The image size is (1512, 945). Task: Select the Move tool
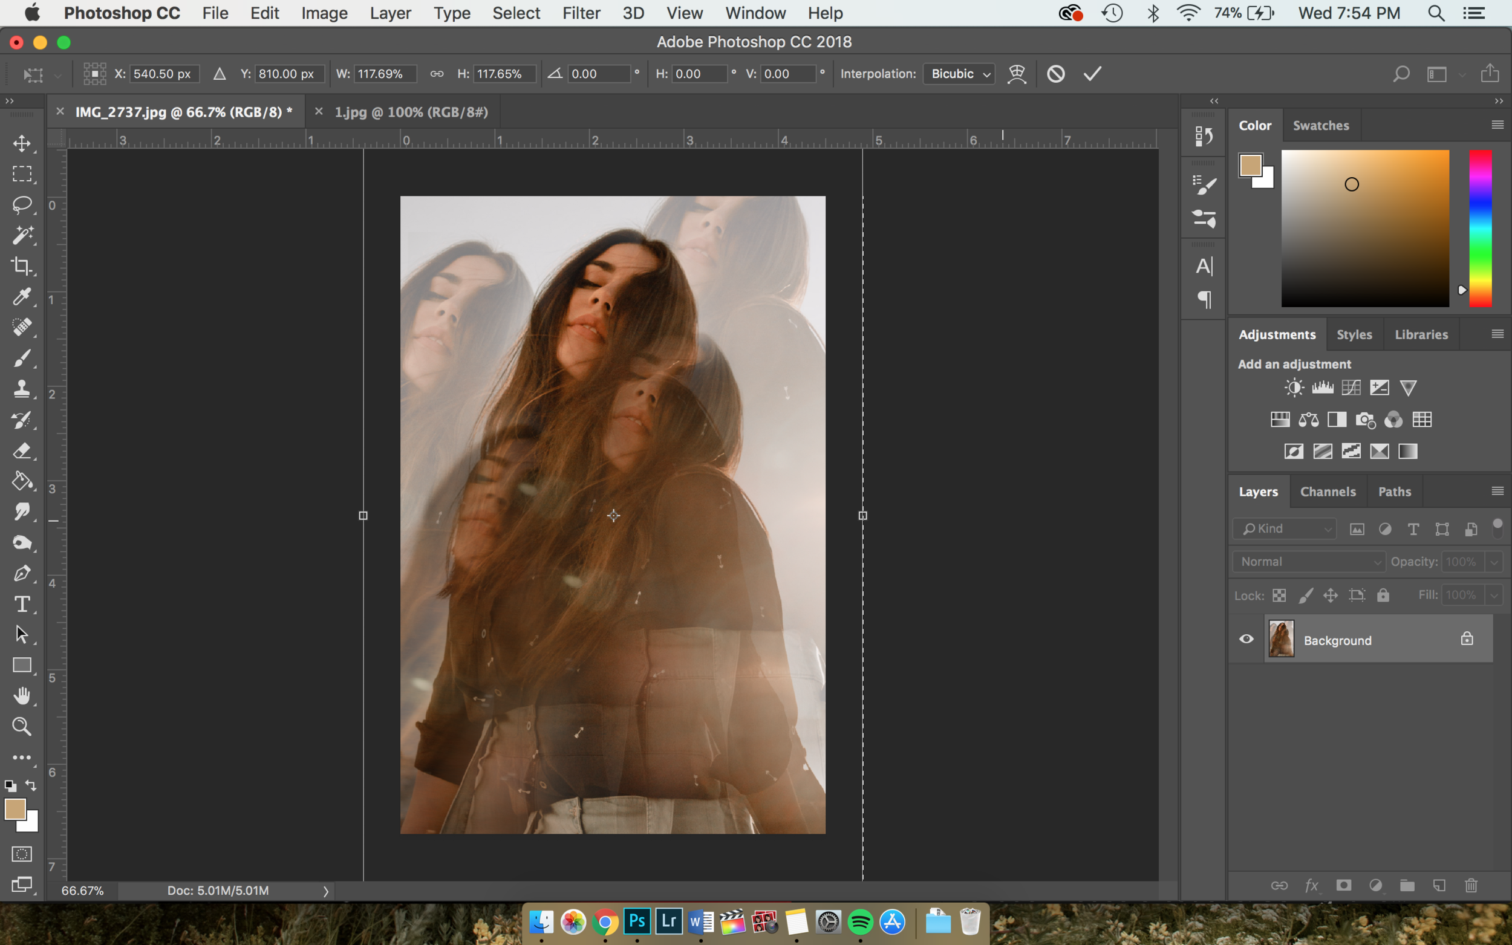pos(22,143)
